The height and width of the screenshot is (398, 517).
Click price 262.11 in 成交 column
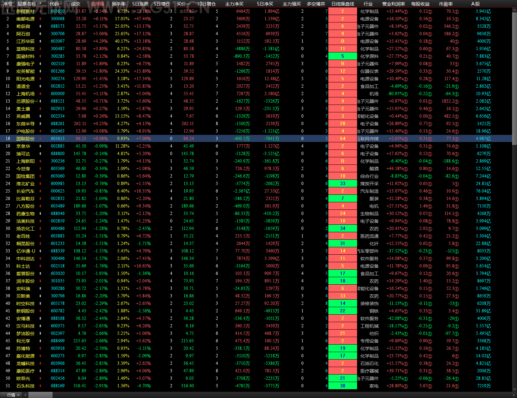point(80,124)
